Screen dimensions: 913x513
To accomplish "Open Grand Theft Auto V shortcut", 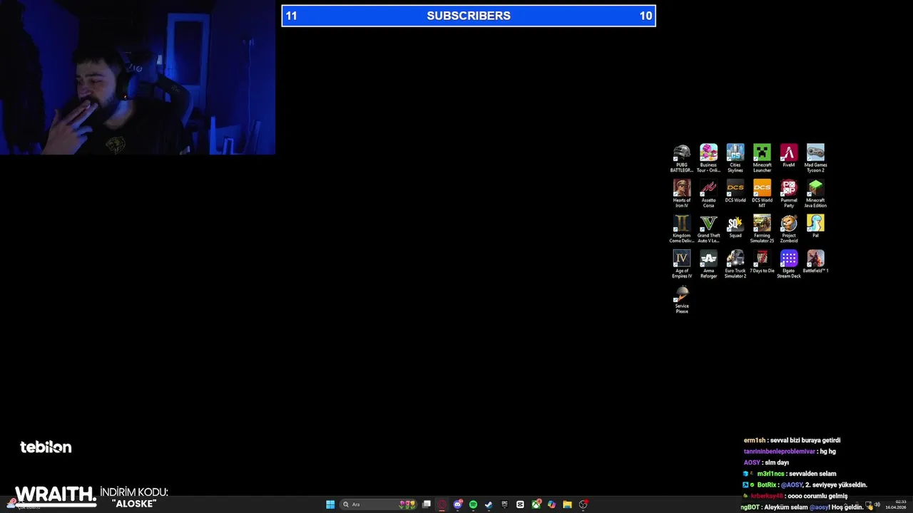I will click(x=708, y=229).
